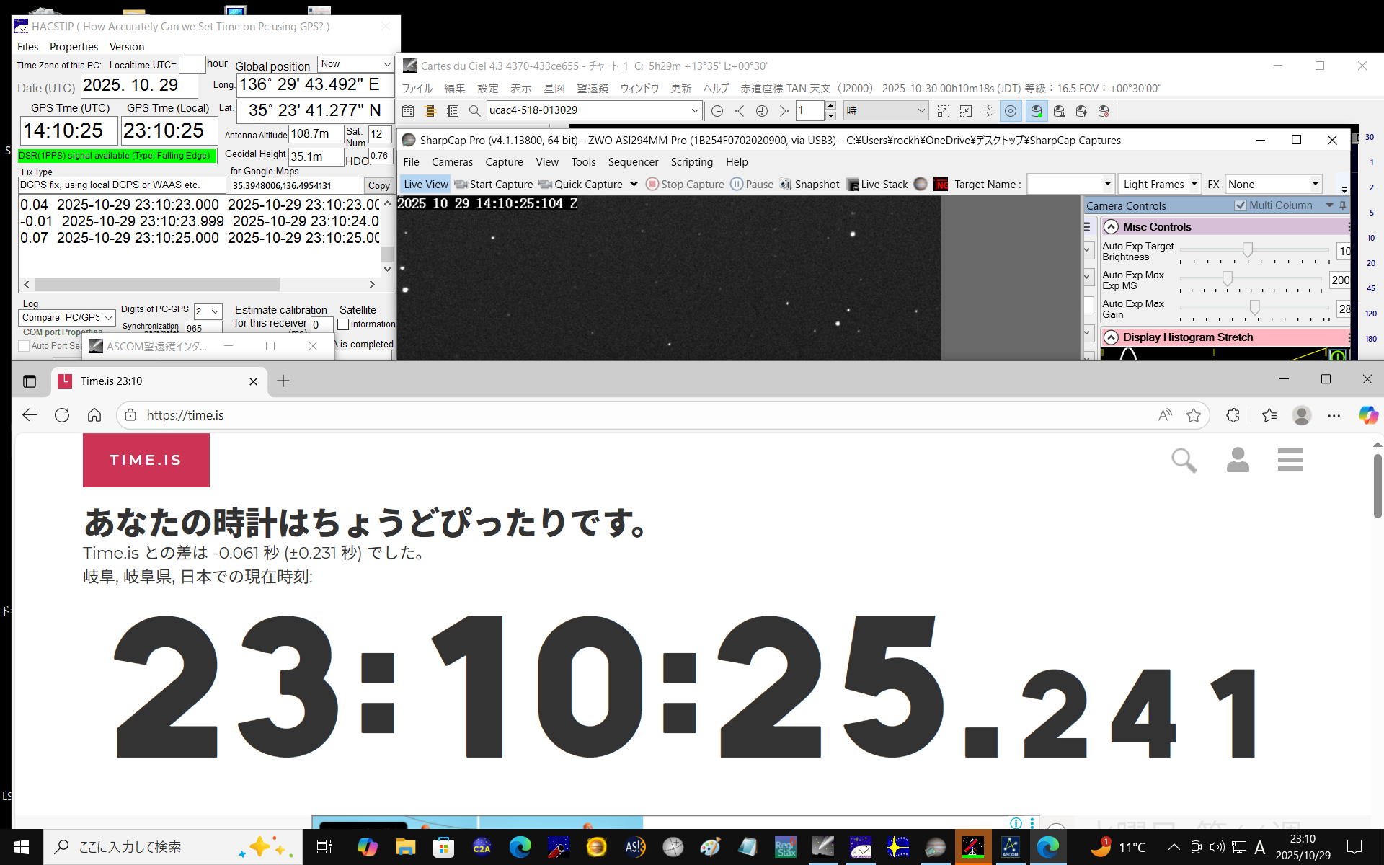This screenshot has width=1384, height=865.
Task: Open the Light Frames dropdown
Action: [x=1159, y=185]
